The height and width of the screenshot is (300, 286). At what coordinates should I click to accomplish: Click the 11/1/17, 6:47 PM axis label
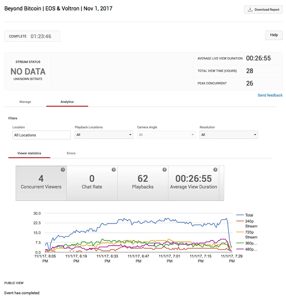tap(138, 258)
